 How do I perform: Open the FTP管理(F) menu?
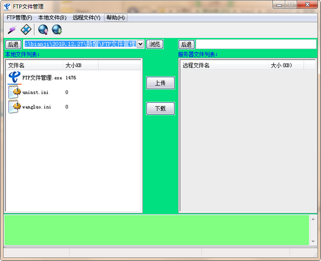(x=19, y=18)
